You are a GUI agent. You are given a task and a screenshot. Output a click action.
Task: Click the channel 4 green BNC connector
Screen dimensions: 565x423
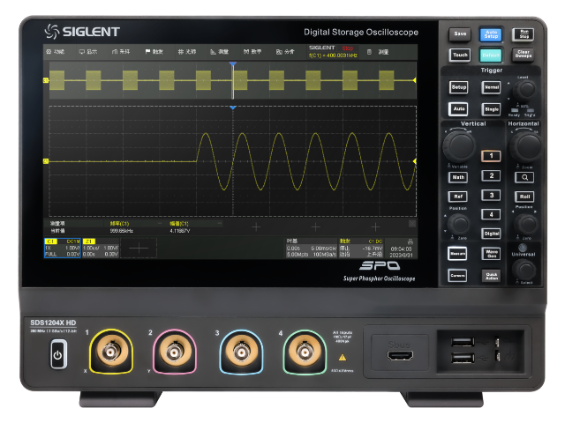click(x=305, y=352)
